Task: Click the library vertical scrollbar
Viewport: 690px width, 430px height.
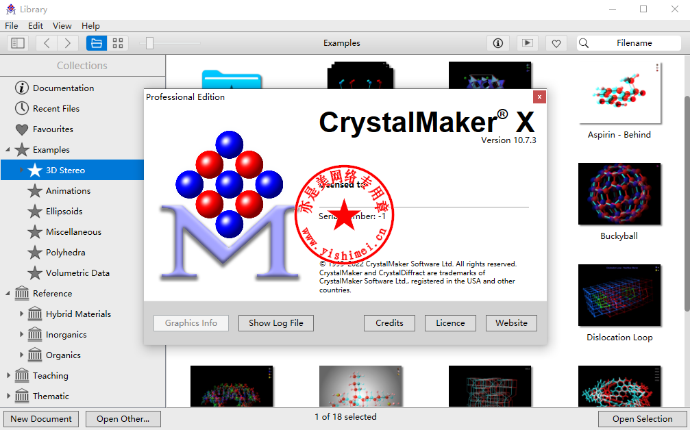Action: coord(687,202)
